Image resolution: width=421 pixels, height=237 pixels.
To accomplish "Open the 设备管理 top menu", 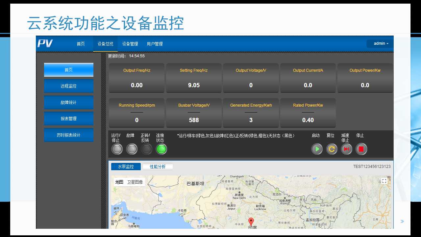I will [130, 44].
